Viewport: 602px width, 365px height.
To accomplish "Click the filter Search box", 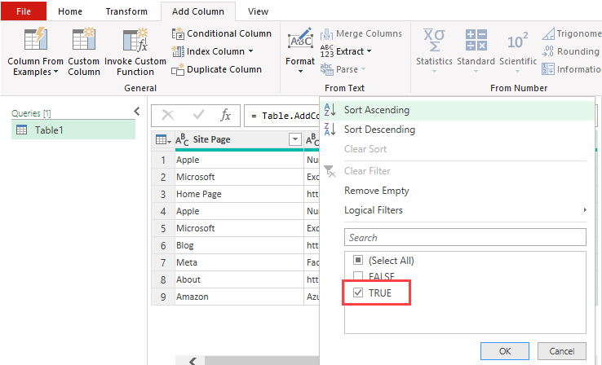I will [465, 237].
